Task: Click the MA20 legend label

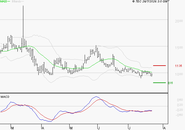Action: (4, 1)
